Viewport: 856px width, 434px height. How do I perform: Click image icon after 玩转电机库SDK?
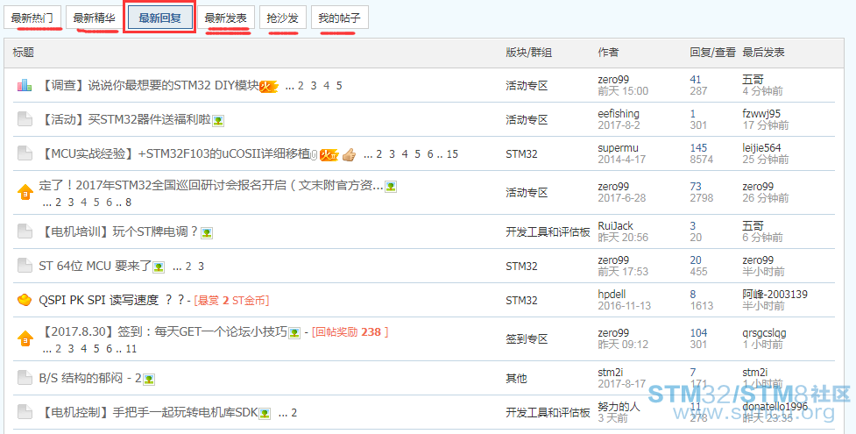265,414
